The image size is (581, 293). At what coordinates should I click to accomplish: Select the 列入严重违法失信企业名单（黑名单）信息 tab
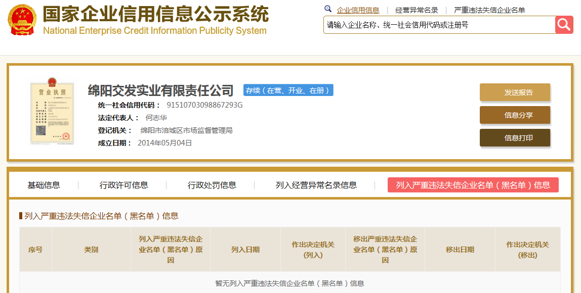pyautogui.click(x=473, y=185)
